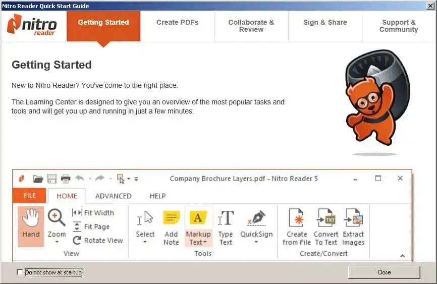Click the Rotate View option
The image size is (437, 284).
point(97,240)
